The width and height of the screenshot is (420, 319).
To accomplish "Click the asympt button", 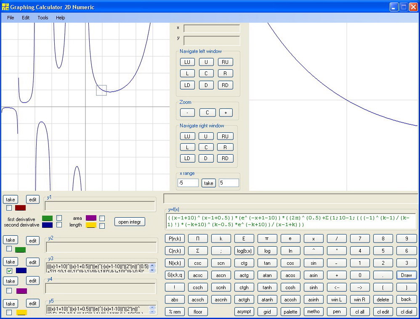I will pos(244,312).
